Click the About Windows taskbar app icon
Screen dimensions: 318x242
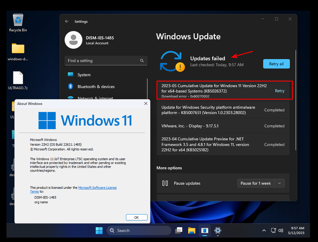[x=205, y=231]
